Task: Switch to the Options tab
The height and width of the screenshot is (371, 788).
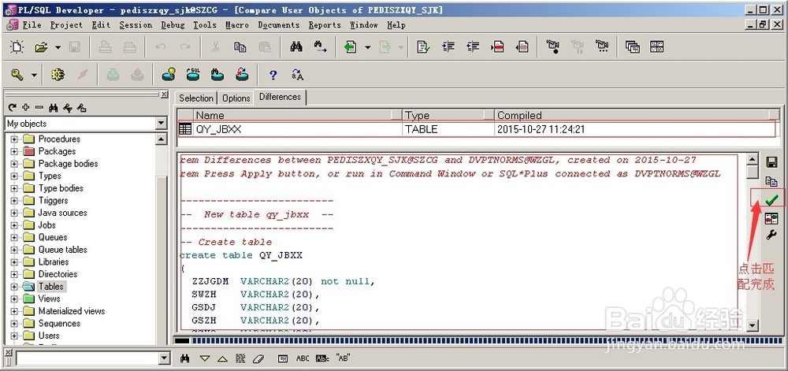Action: tap(236, 98)
